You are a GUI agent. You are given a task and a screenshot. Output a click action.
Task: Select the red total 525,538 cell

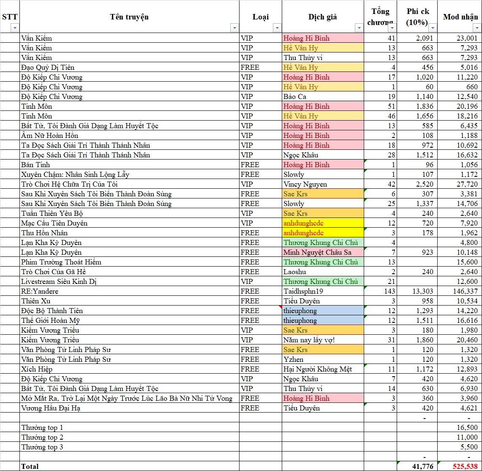click(x=460, y=466)
